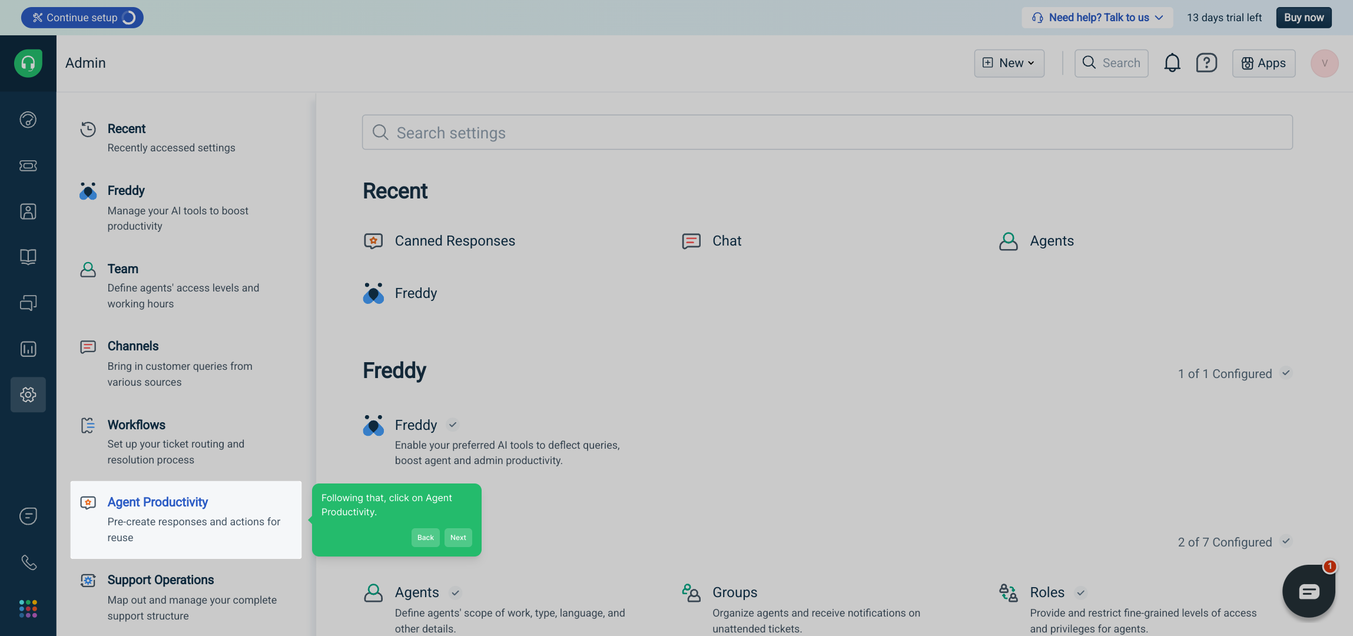Open Canned Responses from Recent
This screenshot has height=636, width=1353.
click(x=455, y=241)
